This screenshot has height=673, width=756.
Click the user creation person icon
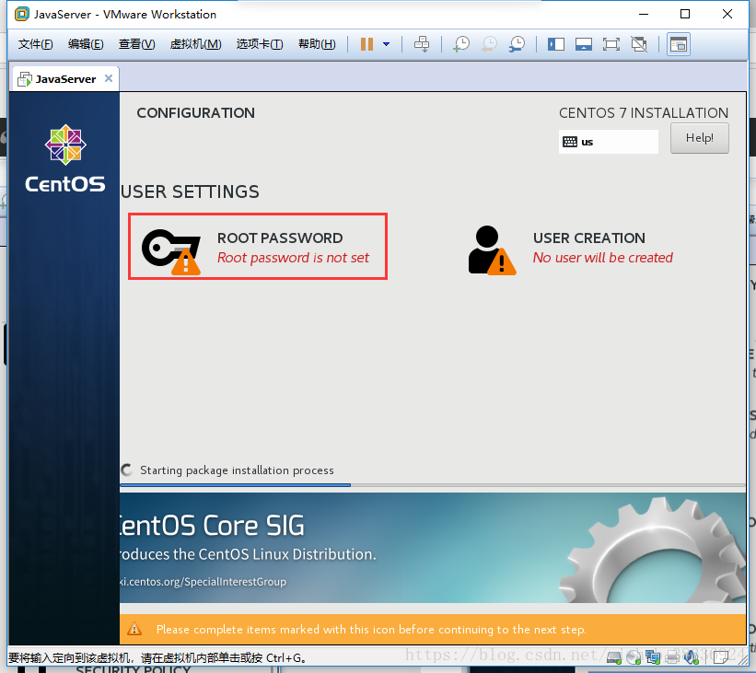492,250
